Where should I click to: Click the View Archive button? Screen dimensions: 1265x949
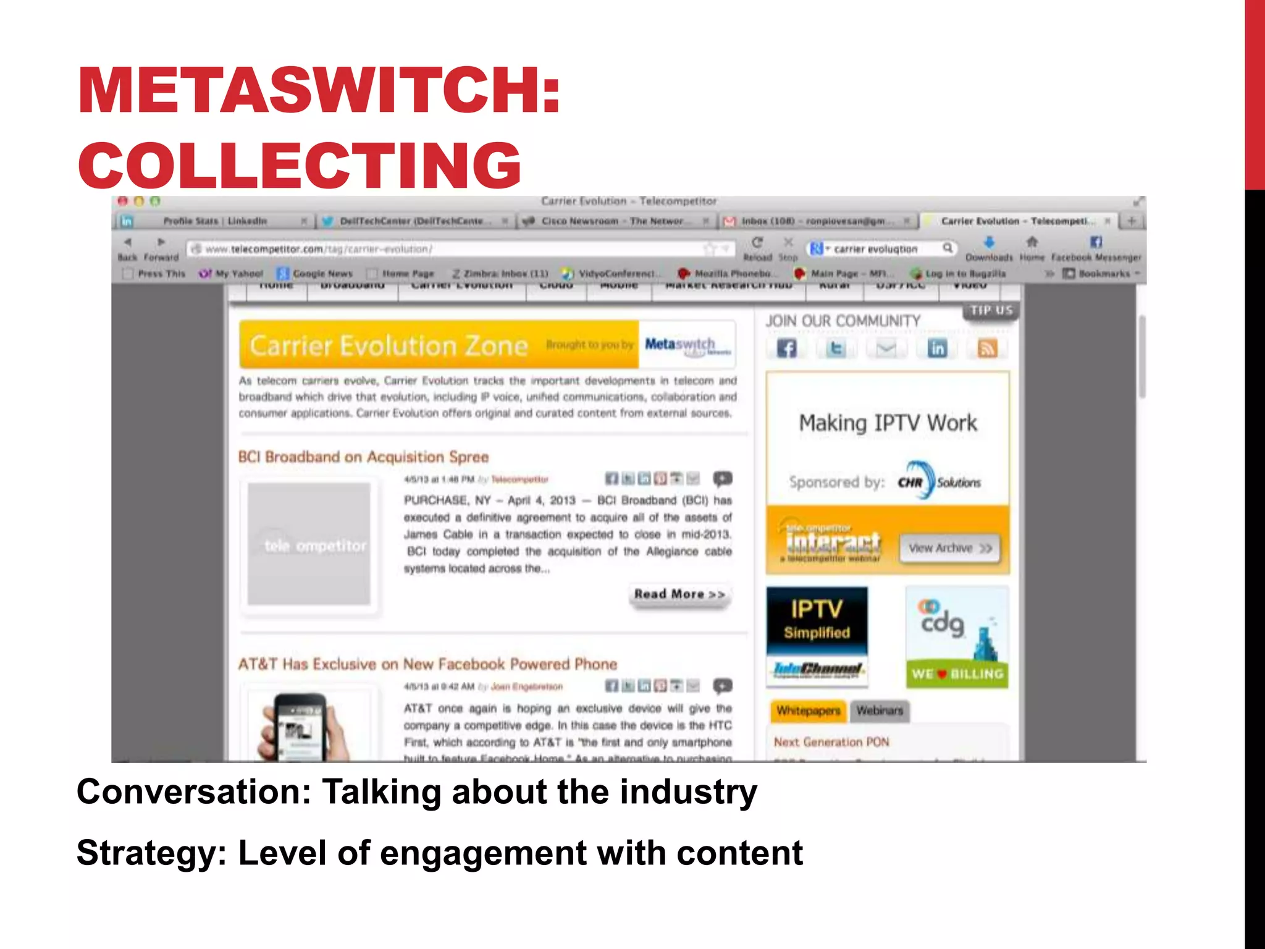point(950,548)
